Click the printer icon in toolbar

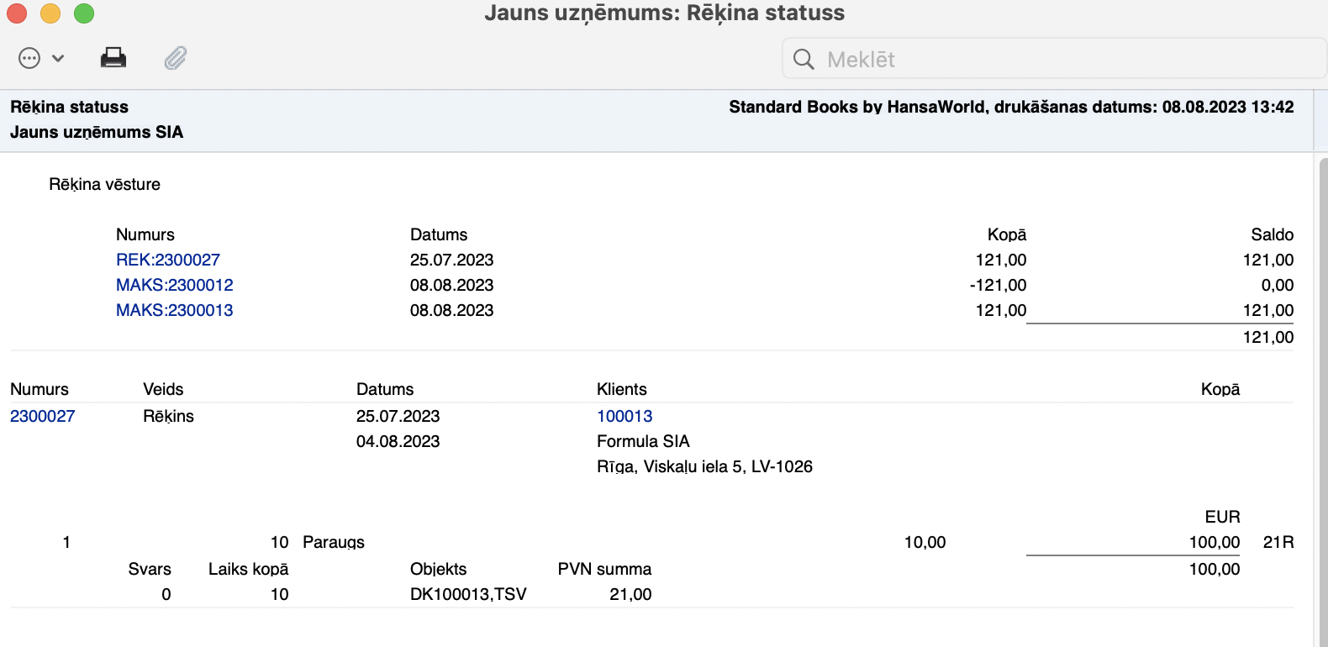113,58
